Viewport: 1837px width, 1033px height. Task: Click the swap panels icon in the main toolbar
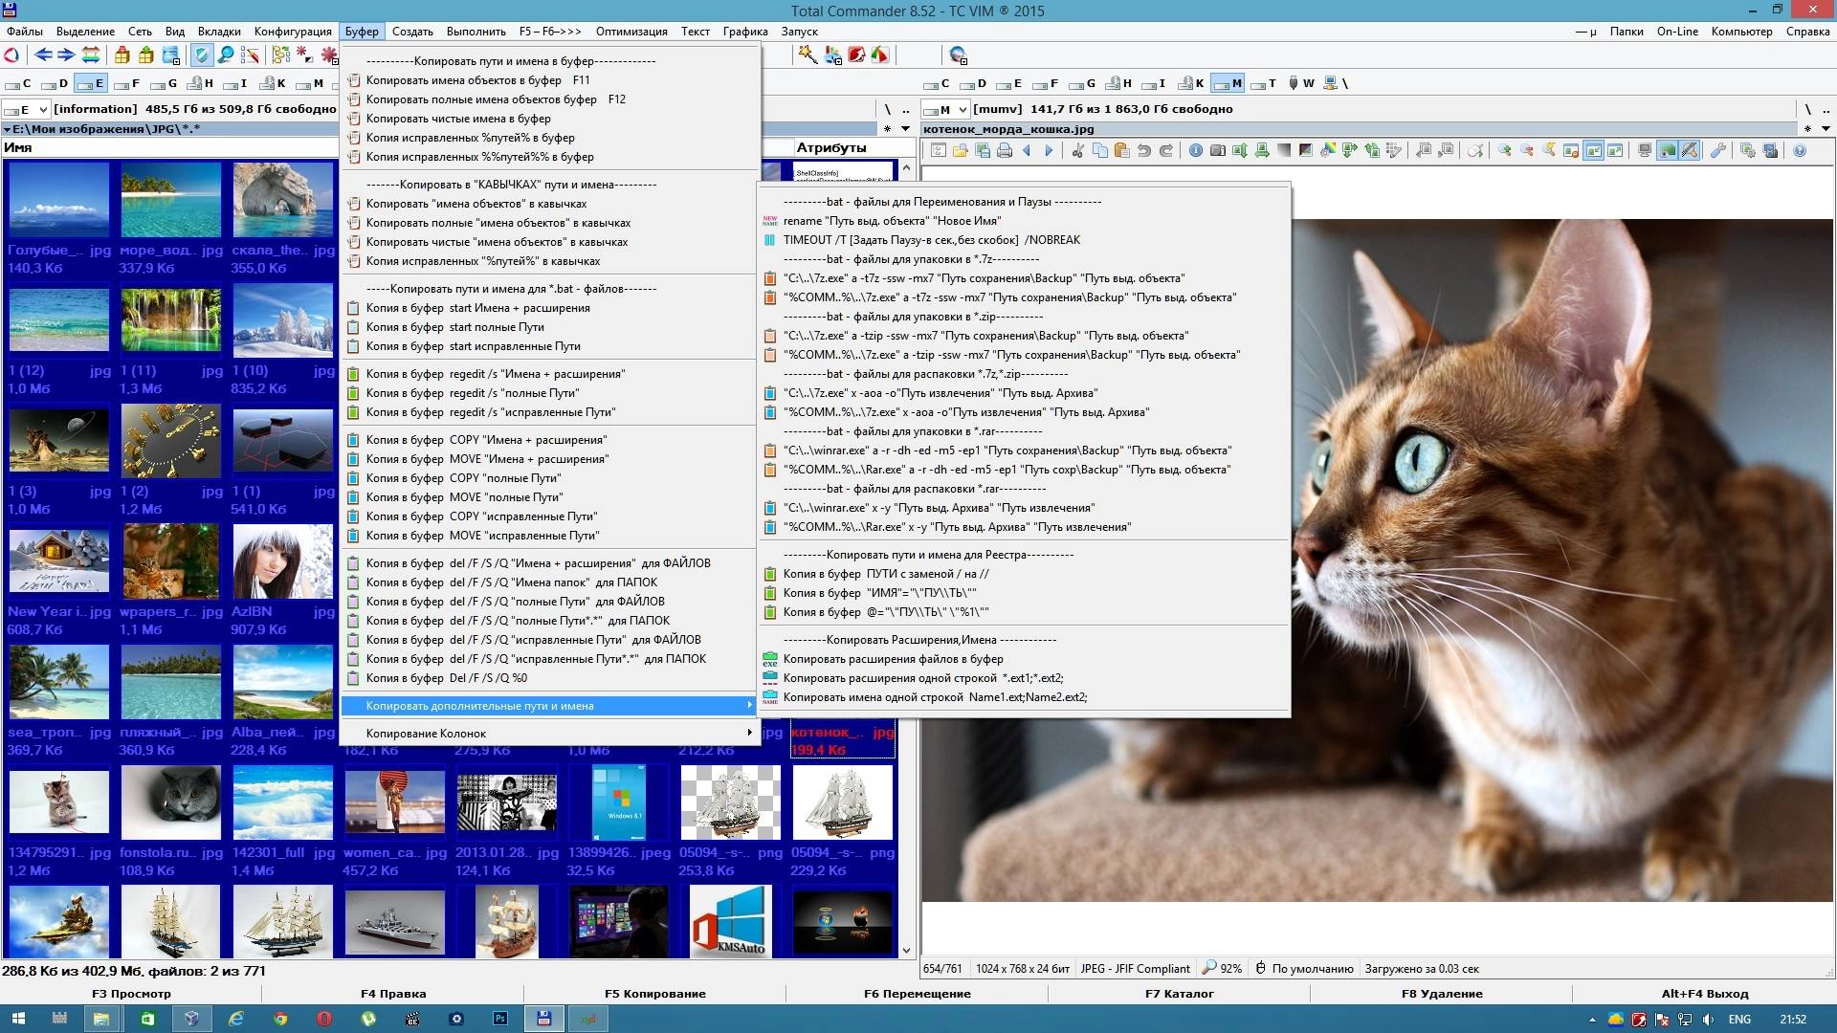tap(90, 55)
